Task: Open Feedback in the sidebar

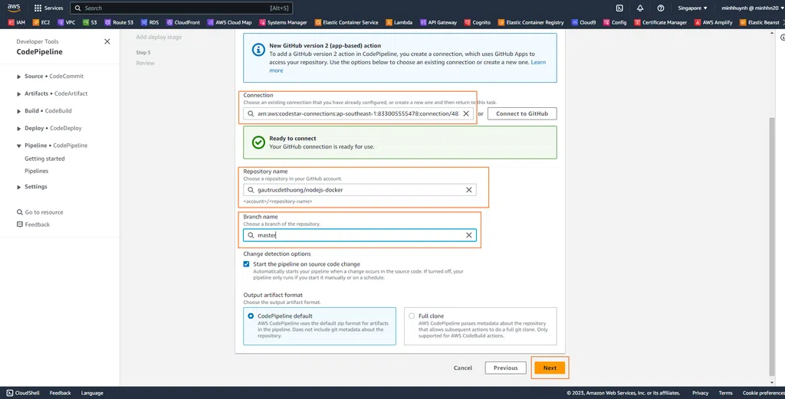Action: 33,224
